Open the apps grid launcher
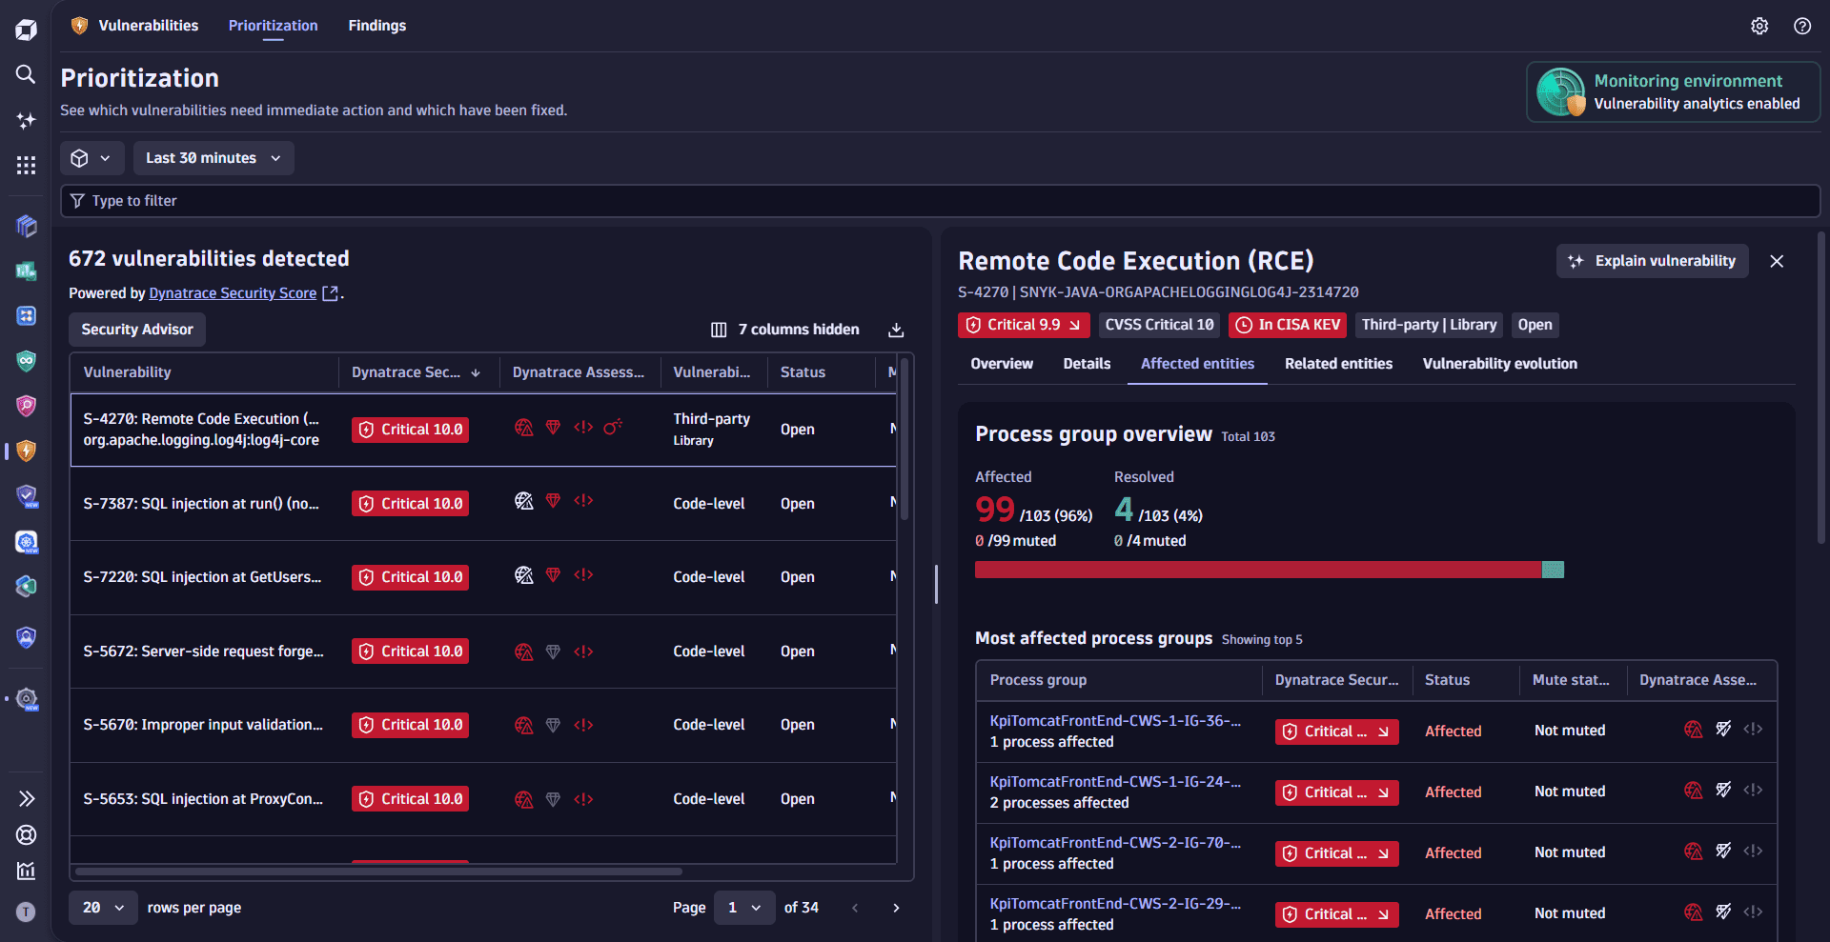 (x=26, y=165)
